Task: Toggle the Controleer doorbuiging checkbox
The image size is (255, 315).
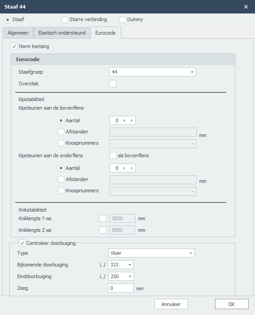Action: pos(22,243)
